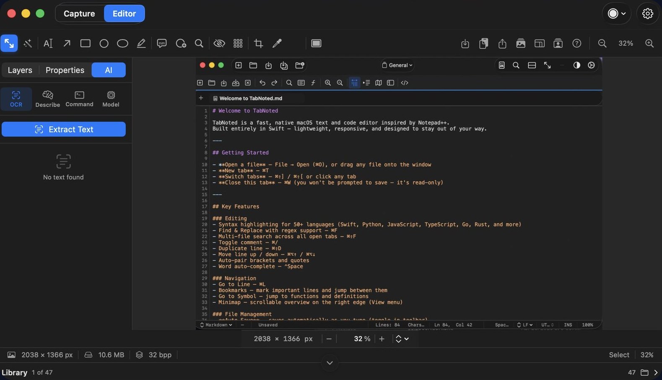
Task: Open library folder icon beside 47
Action: point(644,372)
